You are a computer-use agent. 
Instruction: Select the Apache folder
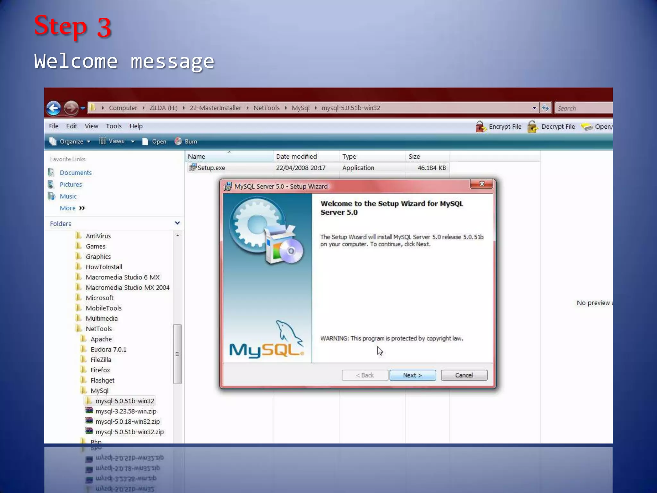[101, 339]
